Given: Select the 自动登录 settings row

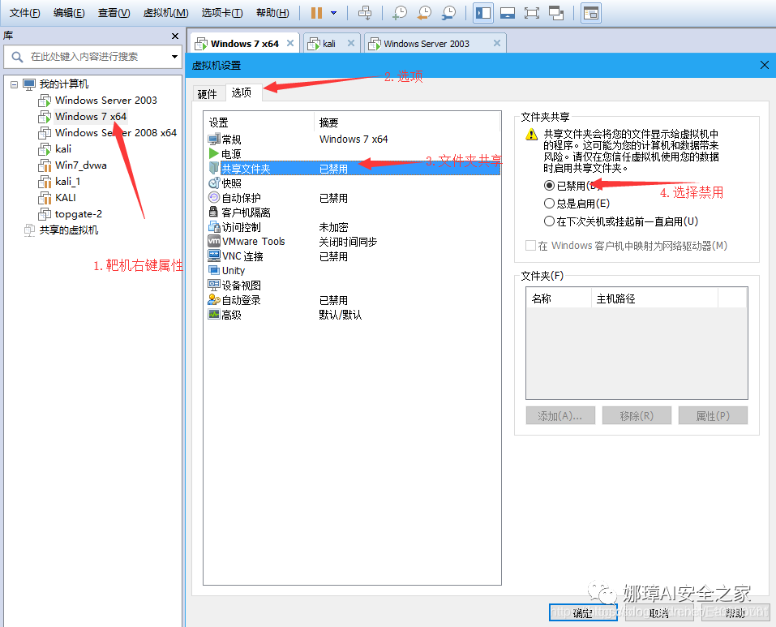Looking at the screenshot, I should tap(354, 300).
